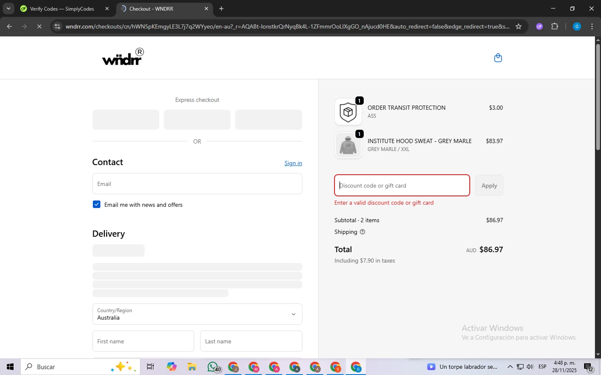Click the Sign in link
601x375 pixels.
[x=293, y=163]
